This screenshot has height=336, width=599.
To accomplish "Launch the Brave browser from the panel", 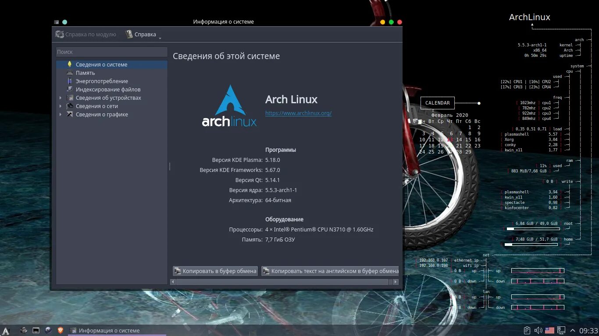I will click(60, 330).
